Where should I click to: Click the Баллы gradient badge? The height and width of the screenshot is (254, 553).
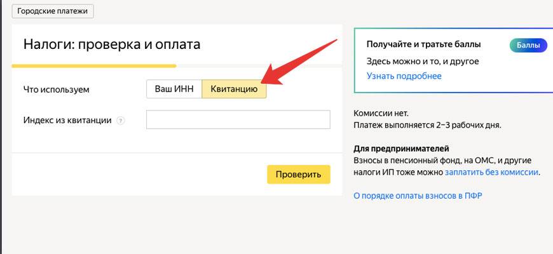pyautogui.click(x=528, y=45)
